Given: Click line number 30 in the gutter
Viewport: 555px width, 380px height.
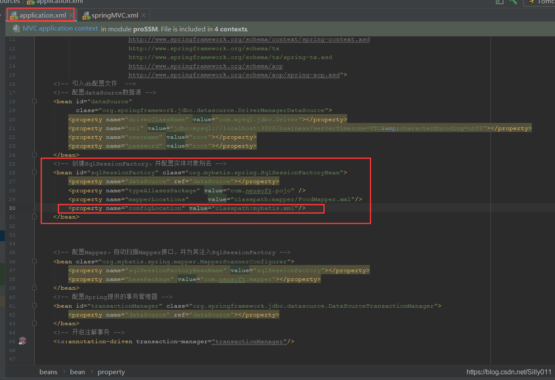Looking at the screenshot, I should point(12,208).
